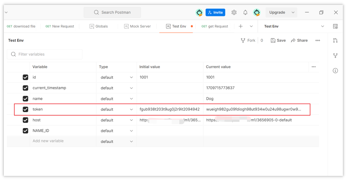348x181 pixels.
Task: Uncheck the name variable checkbox
Action: 26,99
